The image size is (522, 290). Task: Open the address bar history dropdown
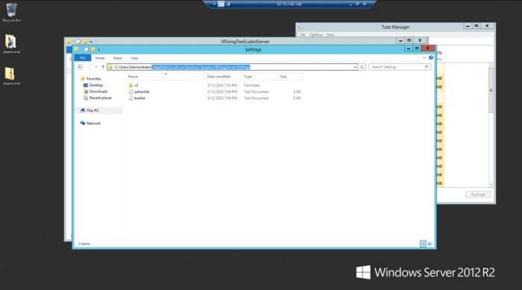click(355, 67)
